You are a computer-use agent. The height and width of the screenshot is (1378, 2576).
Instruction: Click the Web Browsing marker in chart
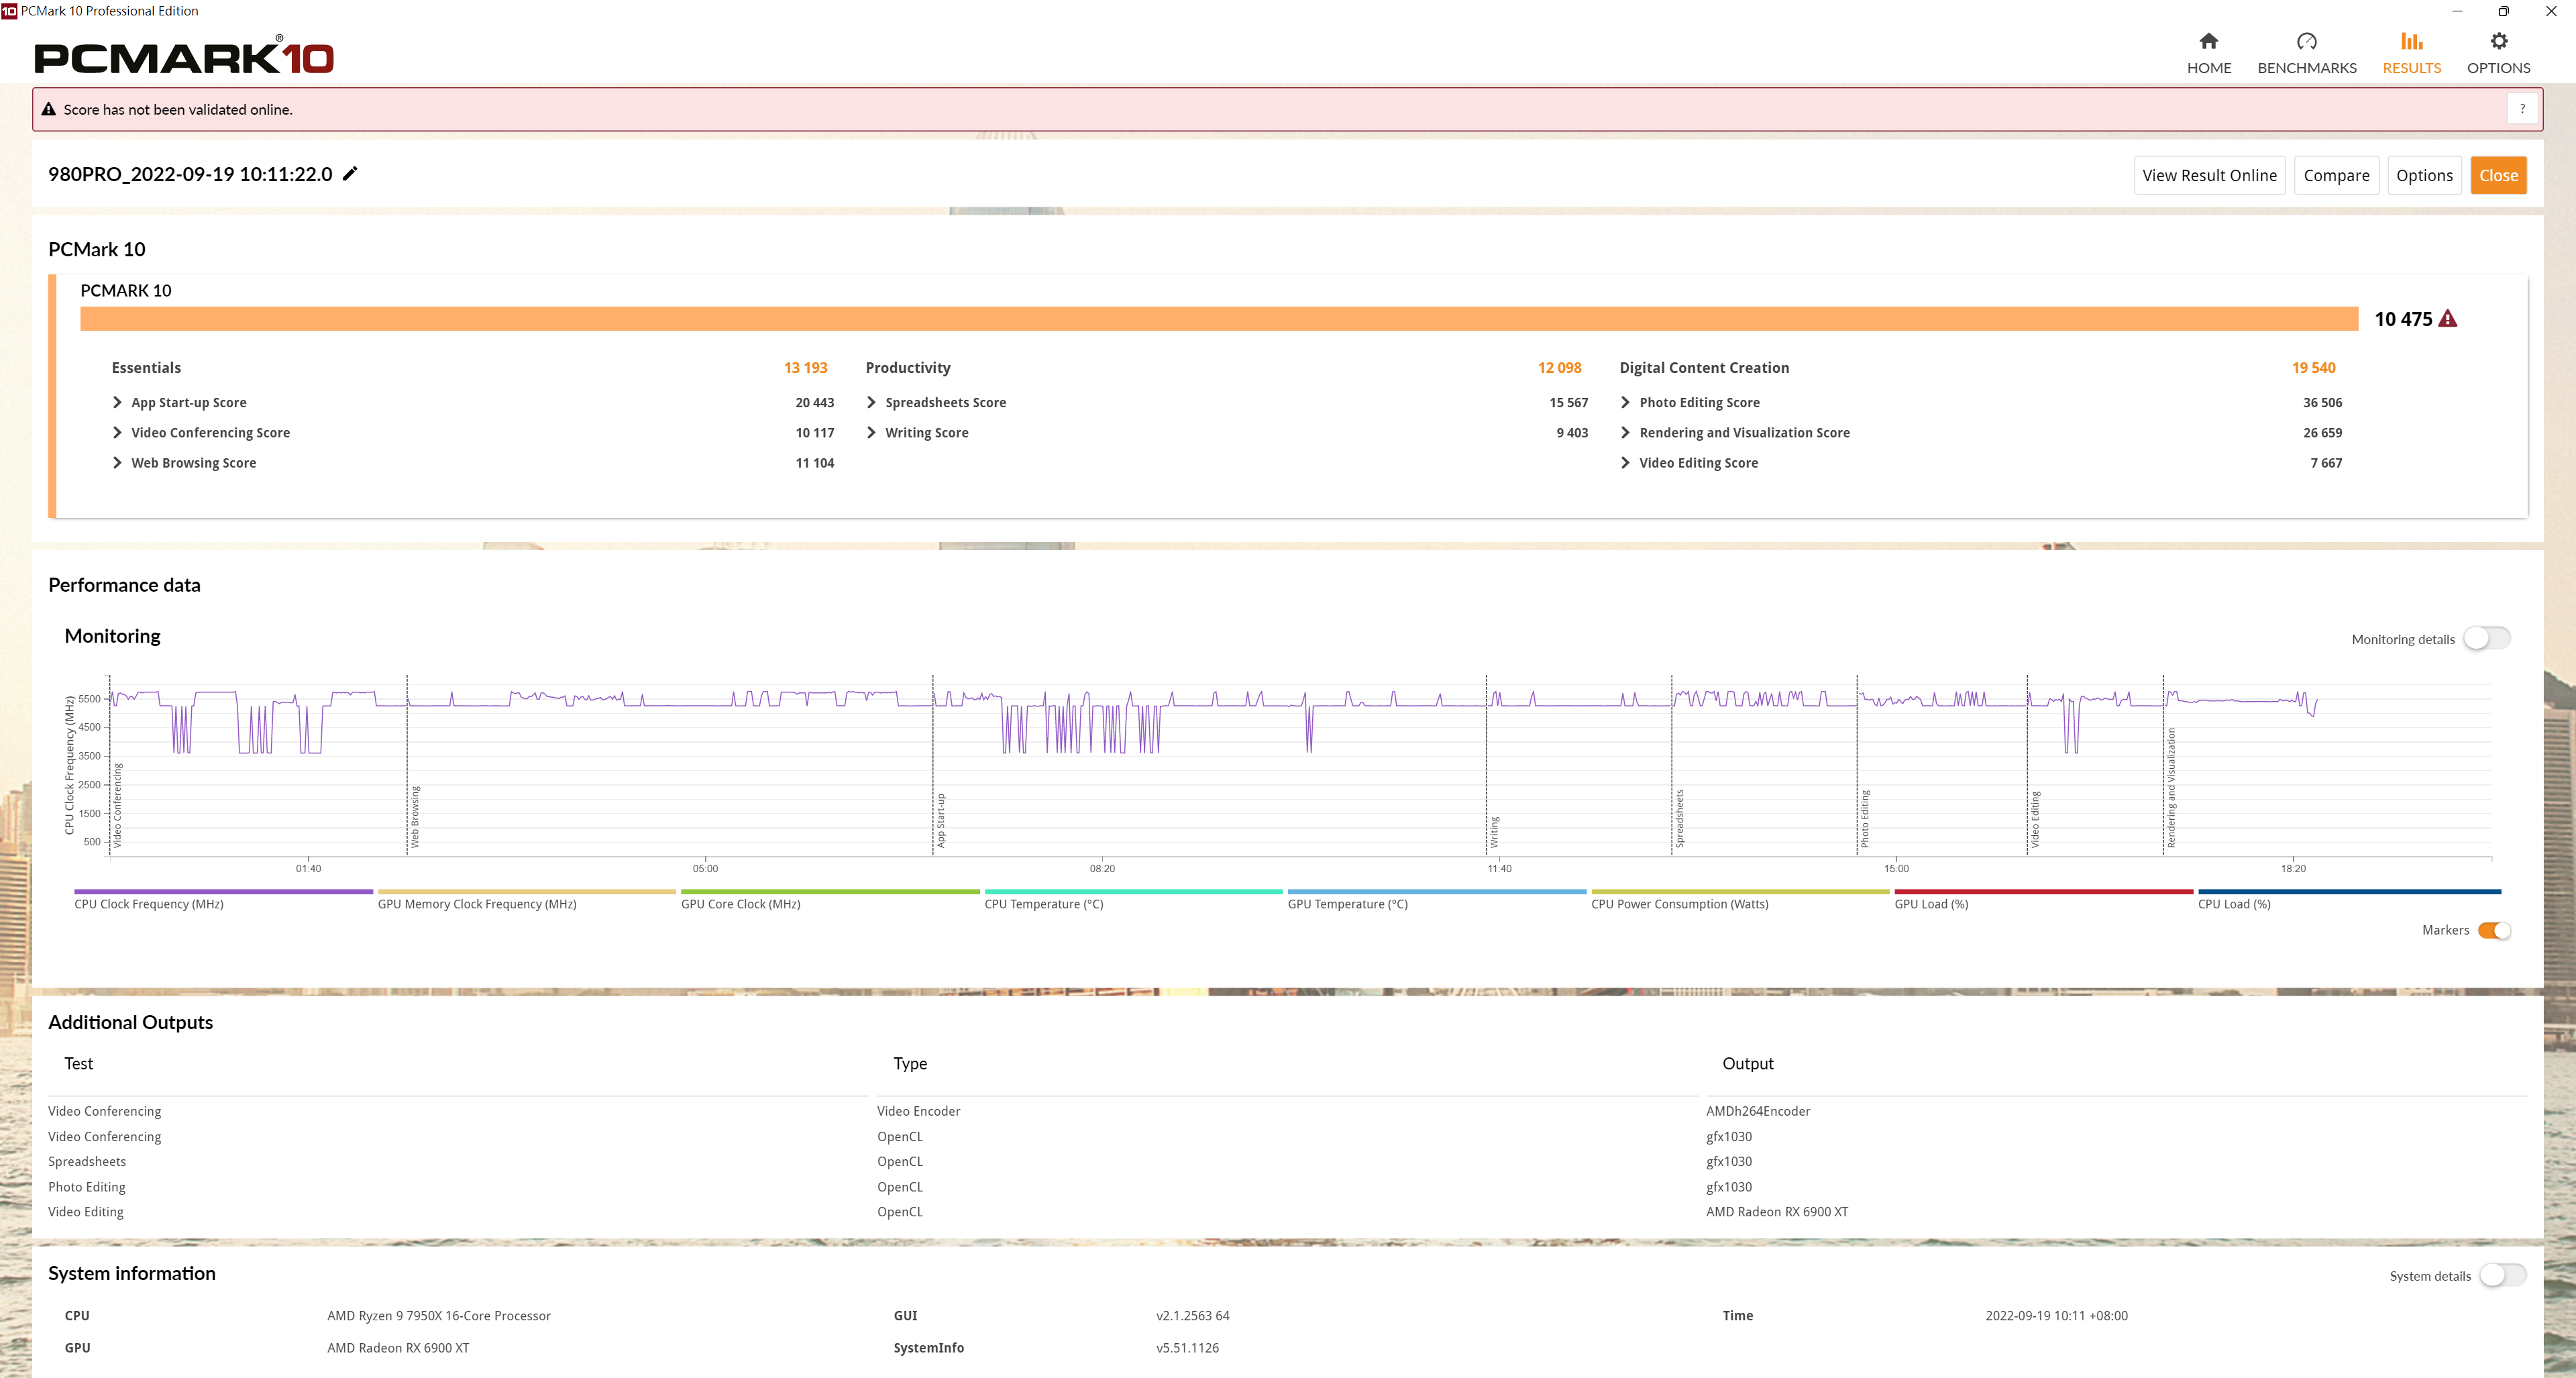[415, 816]
